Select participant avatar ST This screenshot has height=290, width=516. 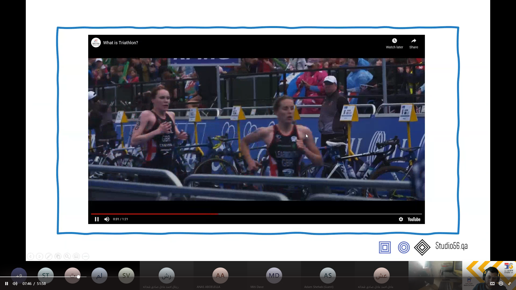[x=46, y=275]
